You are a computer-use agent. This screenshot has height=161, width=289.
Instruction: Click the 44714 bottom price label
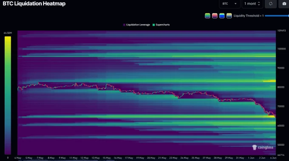(x=281, y=155)
